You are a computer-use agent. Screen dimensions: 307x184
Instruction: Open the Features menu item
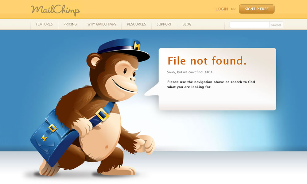44,24
